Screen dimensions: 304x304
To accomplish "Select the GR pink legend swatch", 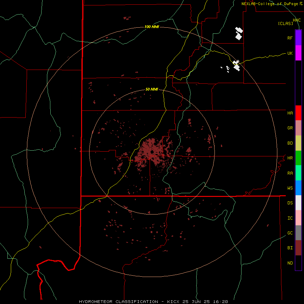I will tap(298, 128).
